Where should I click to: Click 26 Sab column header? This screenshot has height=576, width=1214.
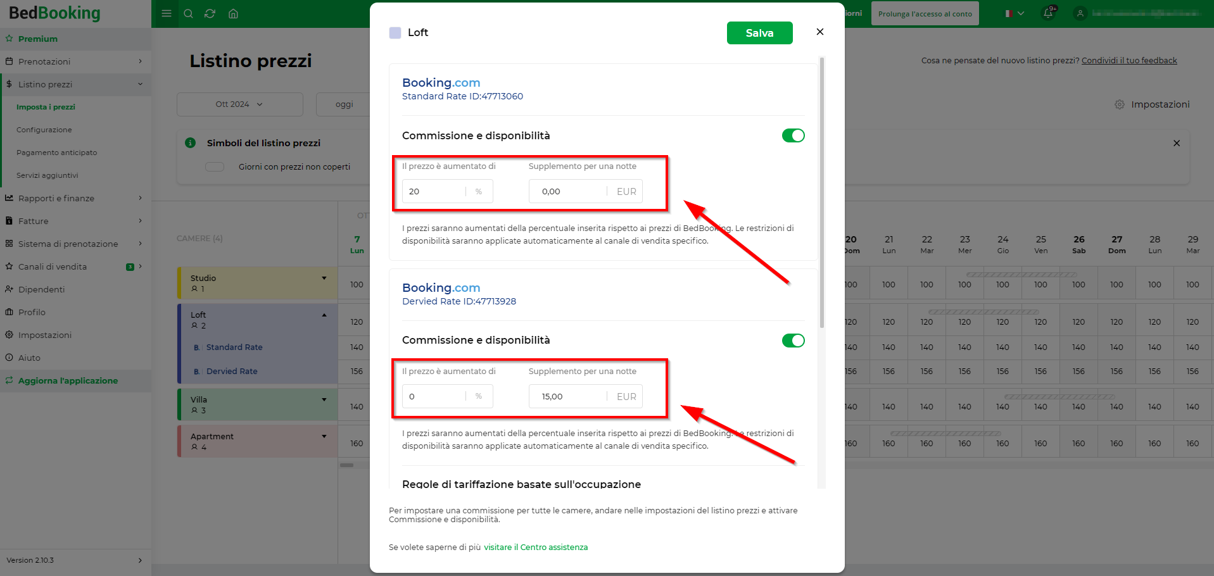pos(1078,244)
